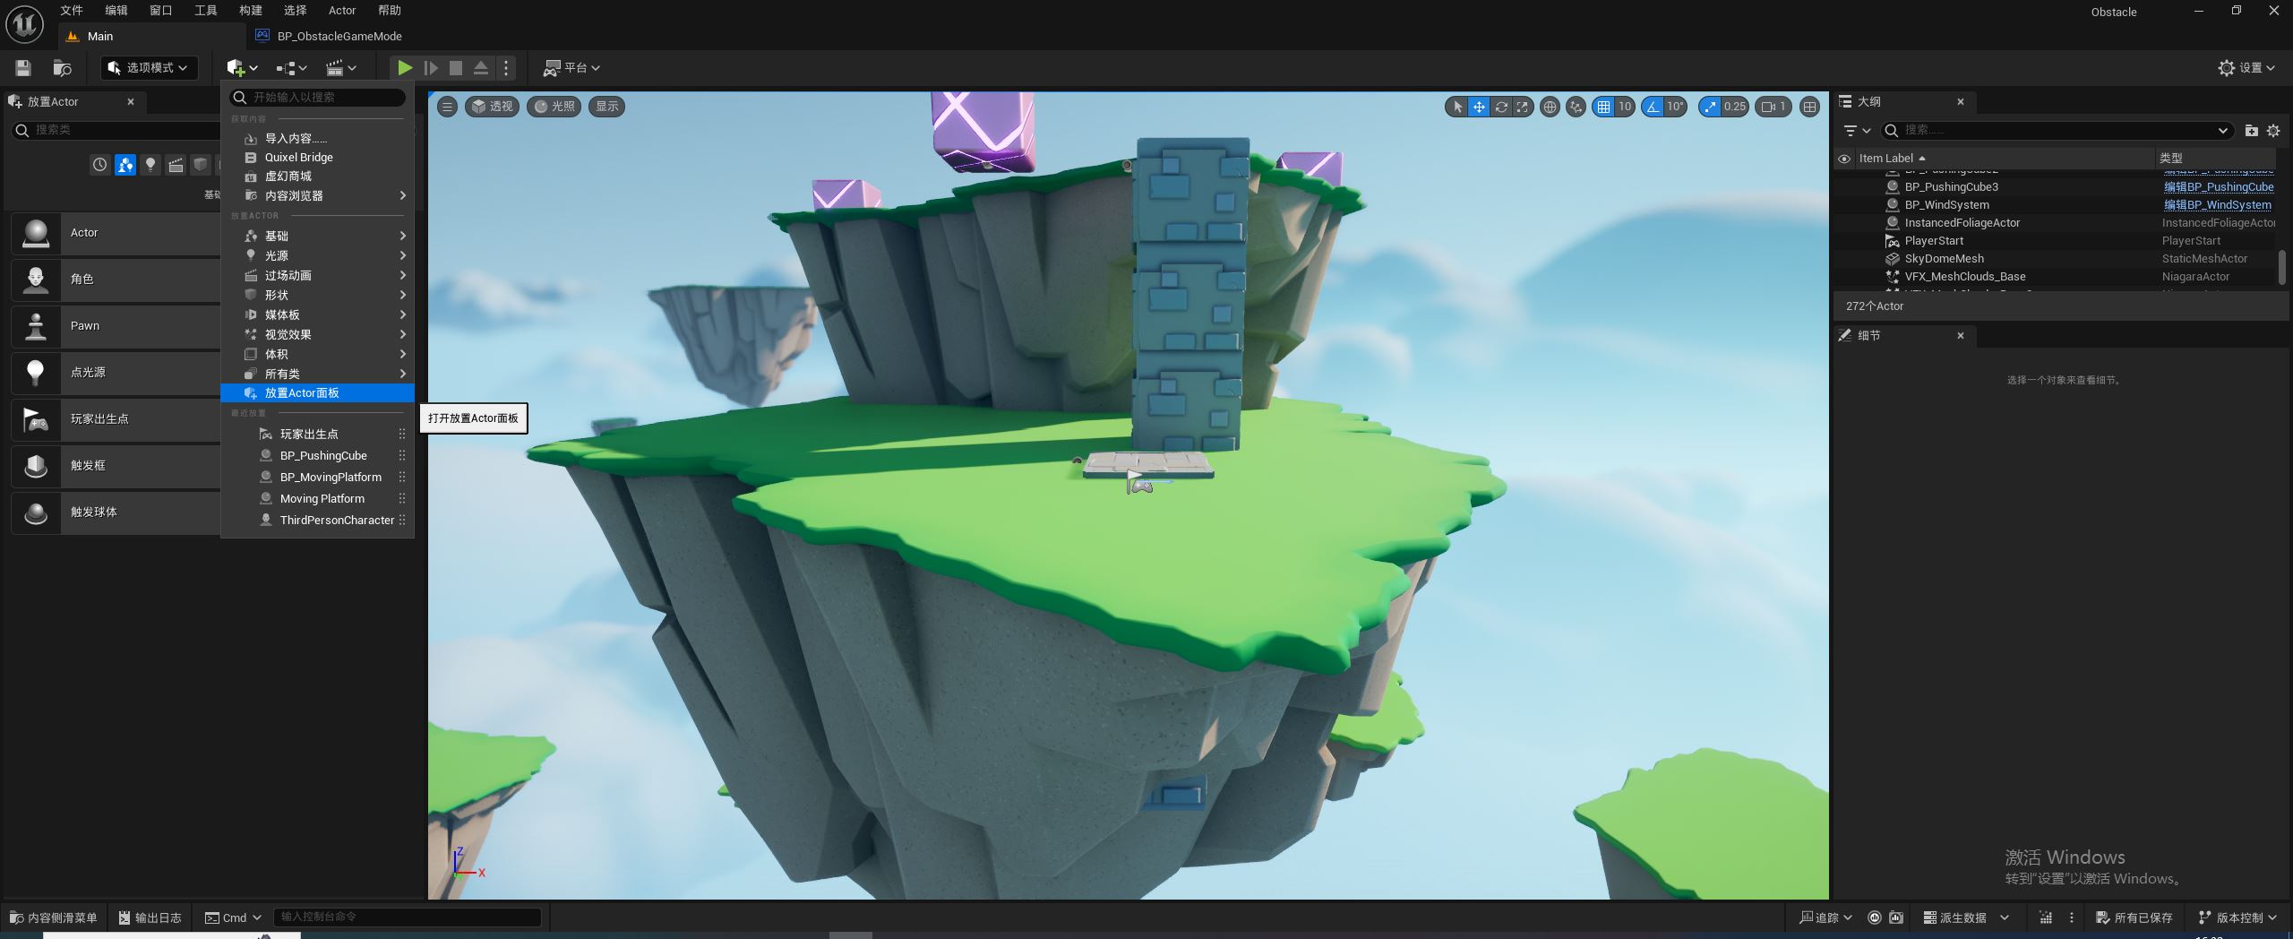Select the Pawn actor entry
This screenshot has height=939, width=2293.
(x=116, y=326)
